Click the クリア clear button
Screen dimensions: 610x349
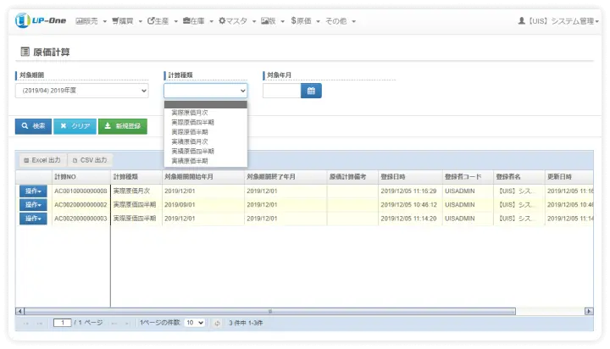pos(75,125)
